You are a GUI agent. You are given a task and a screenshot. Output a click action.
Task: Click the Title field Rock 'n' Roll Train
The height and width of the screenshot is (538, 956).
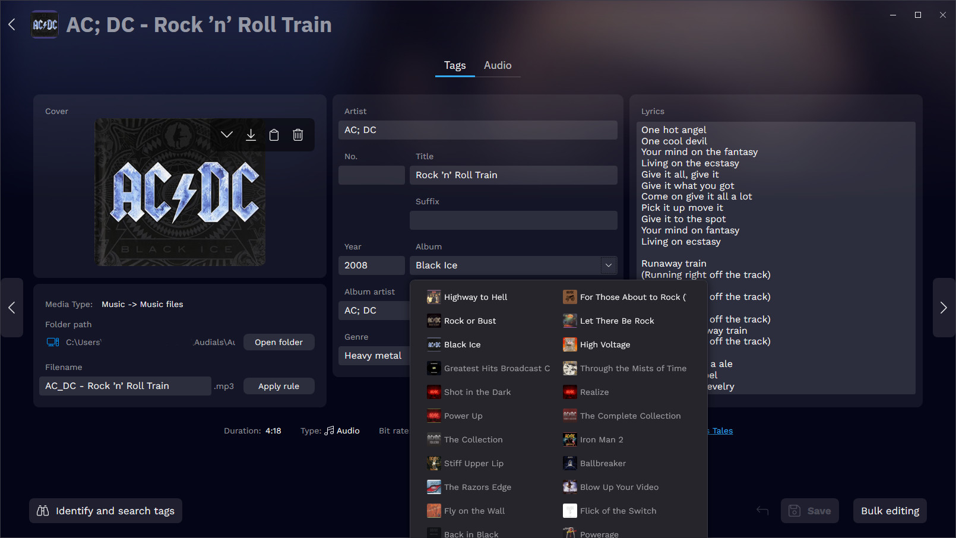point(514,175)
